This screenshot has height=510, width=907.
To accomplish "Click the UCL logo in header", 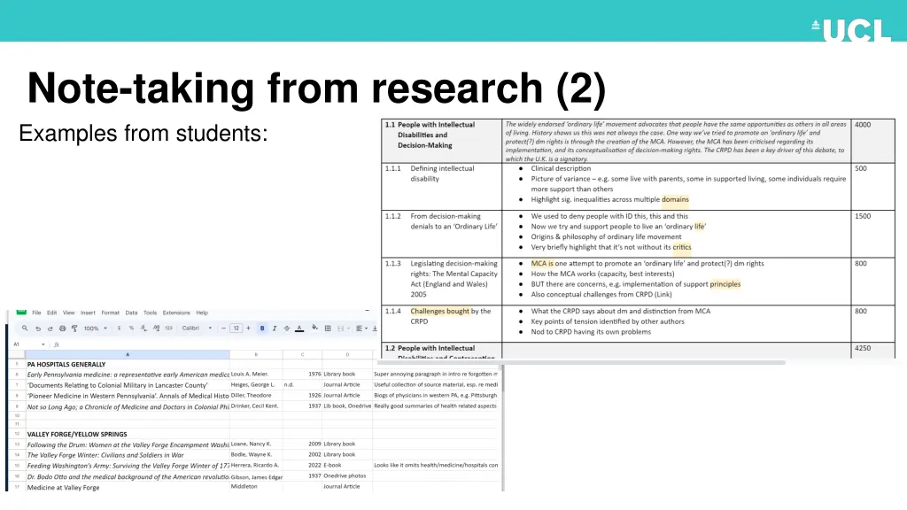I will (x=851, y=29).
